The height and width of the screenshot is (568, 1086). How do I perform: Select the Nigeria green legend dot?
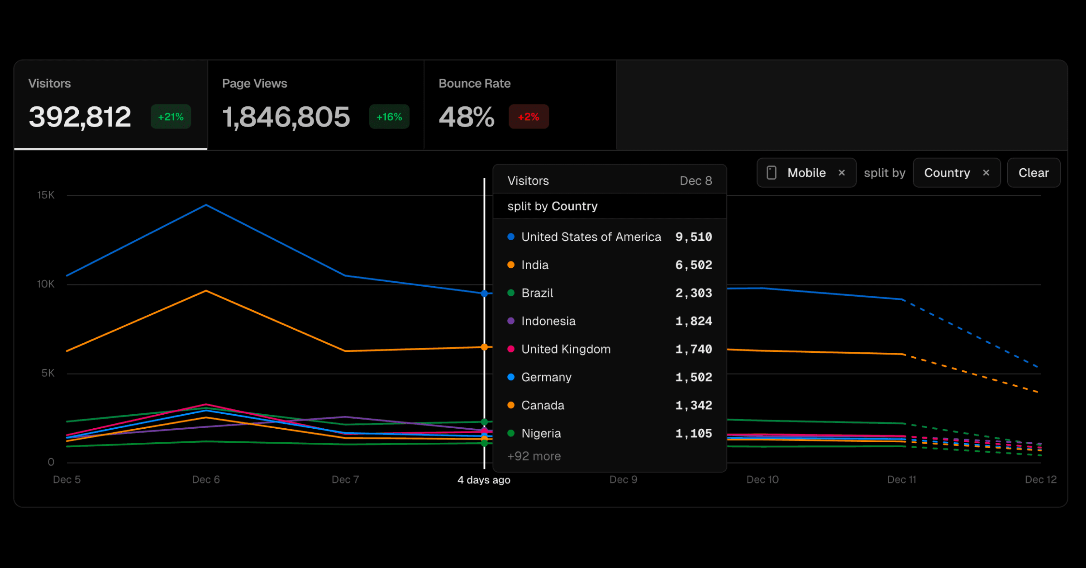click(x=511, y=433)
